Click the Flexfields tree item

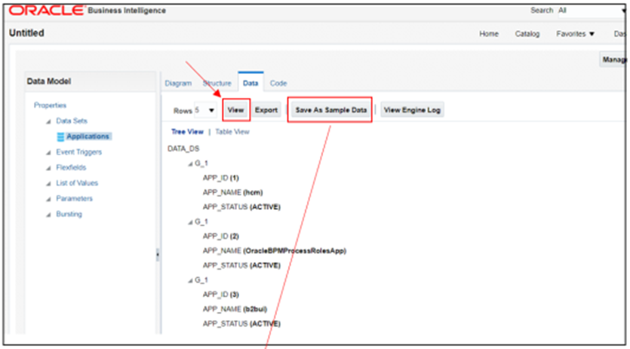click(71, 167)
